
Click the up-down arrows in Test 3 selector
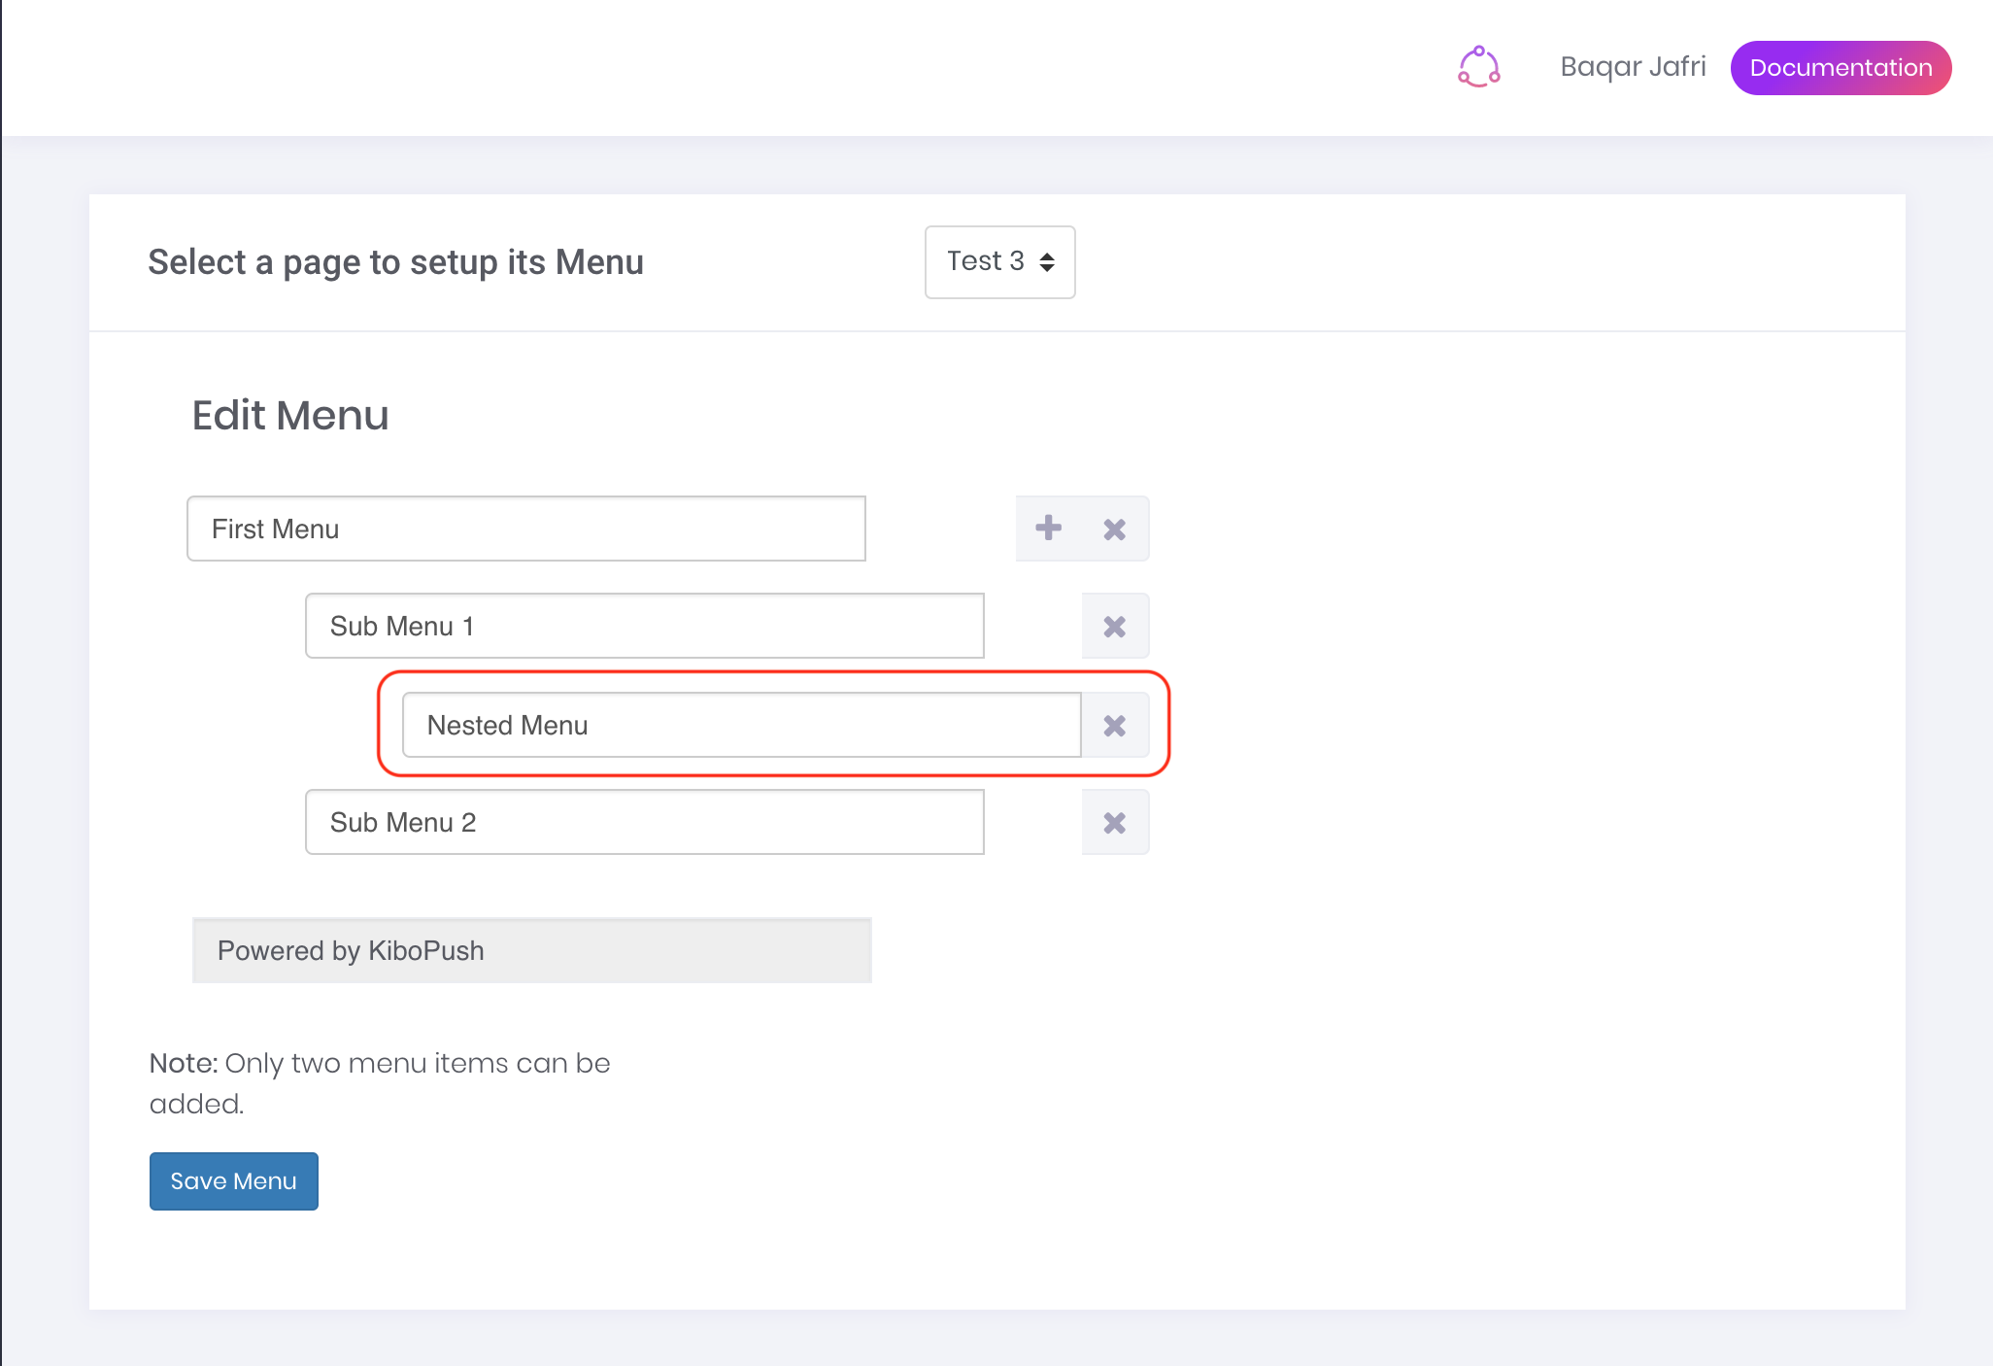click(1046, 261)
